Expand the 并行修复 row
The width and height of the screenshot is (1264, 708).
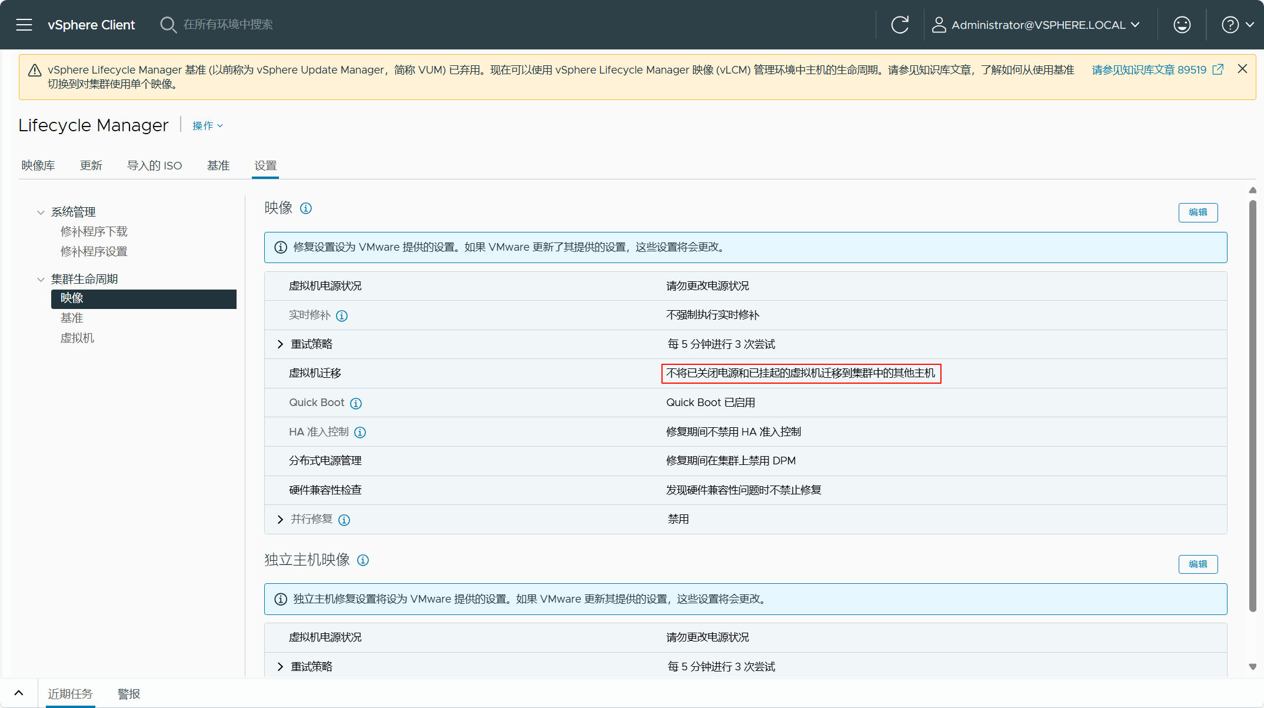(280, 520)
